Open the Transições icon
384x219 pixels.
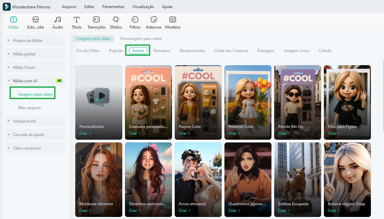tap(96, 19)
